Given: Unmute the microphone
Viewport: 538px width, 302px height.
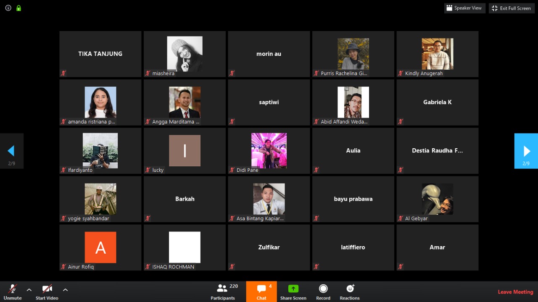Looking at the screenshot, I should pos(13,289).
